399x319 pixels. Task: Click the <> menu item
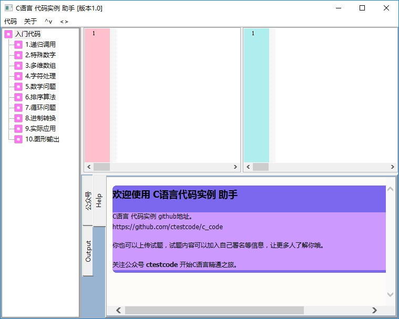point(64,22)
